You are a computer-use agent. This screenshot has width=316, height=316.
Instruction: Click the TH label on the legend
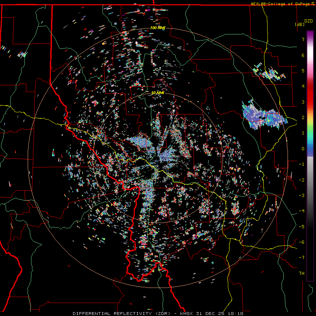[x=302, y=273]
